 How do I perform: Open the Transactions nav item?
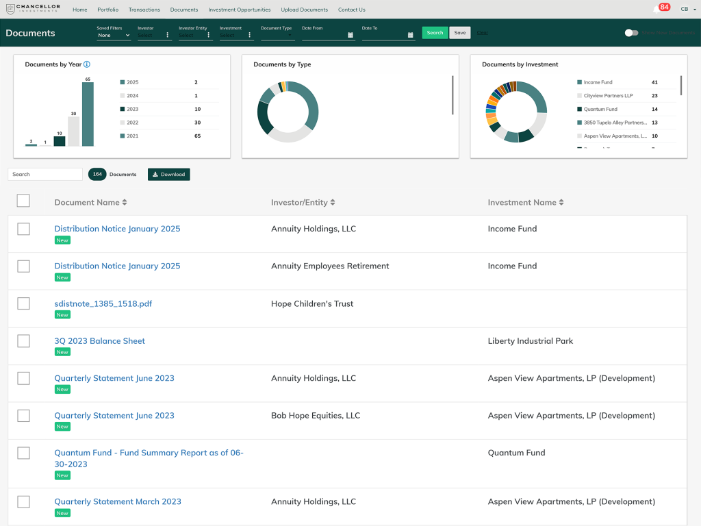pos(144,10)
